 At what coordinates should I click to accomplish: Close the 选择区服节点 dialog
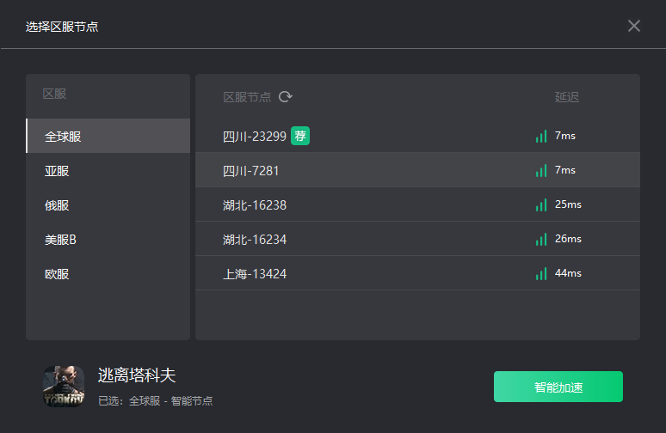click(634, 26)
